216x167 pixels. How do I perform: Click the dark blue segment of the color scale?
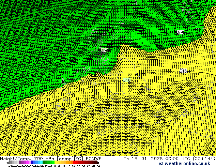click(32, 163)
